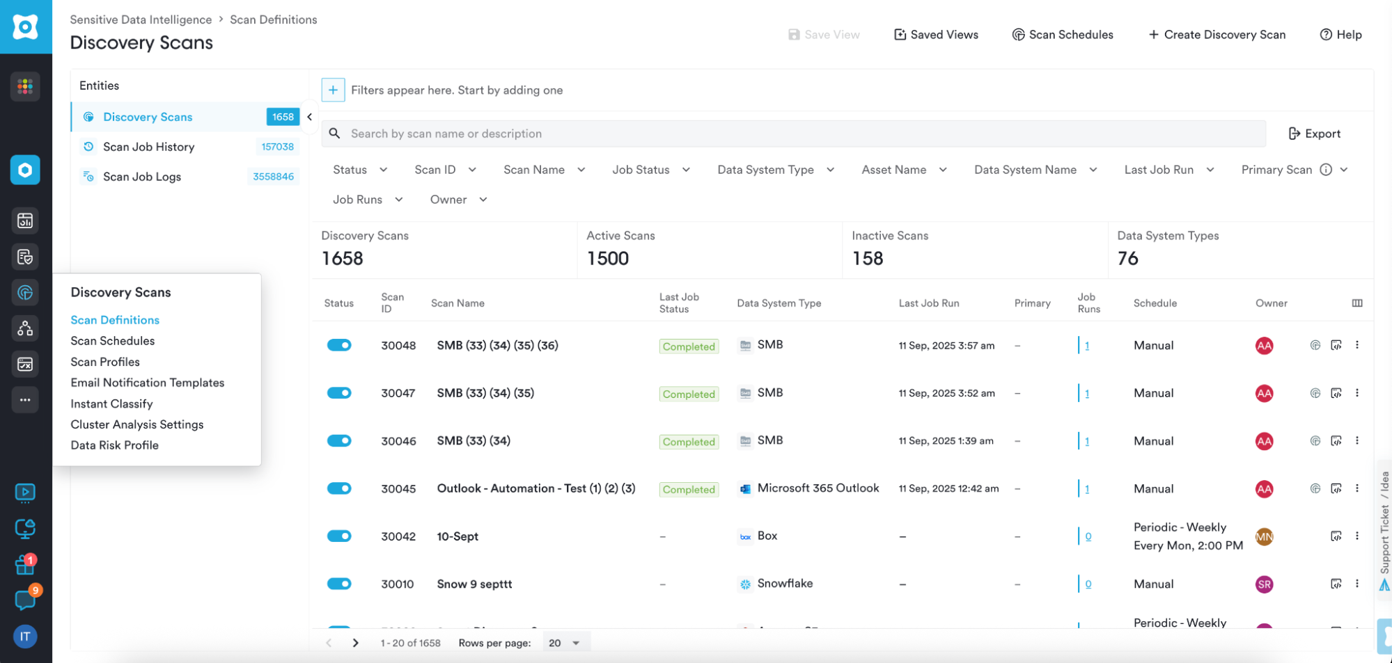Toggle status switch for scan 30048
This screenshot has height=663, width=1392.
pos(339,345)
